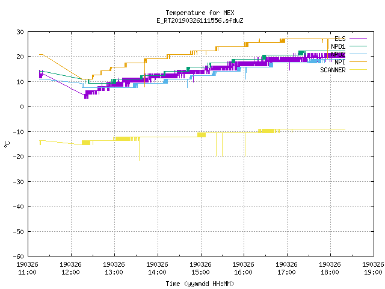Click the NPD1 legend label
The height and width of the screenshot is (289, 385).
click(338, 46)
